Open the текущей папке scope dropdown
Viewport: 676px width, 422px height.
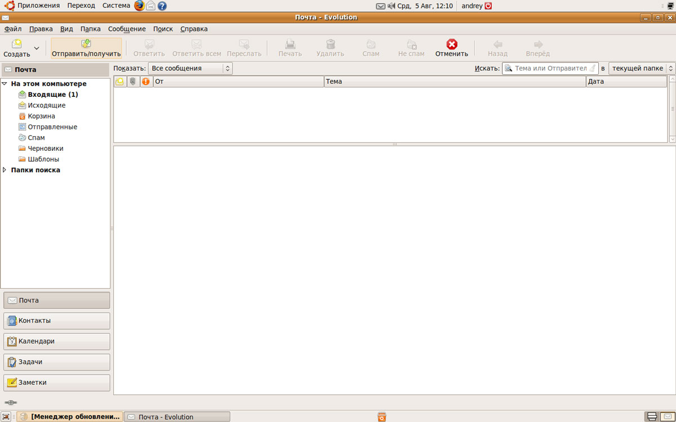click(x=642, y=68)
